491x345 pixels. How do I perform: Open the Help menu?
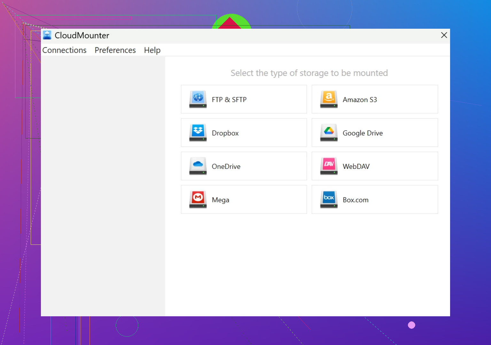[x=152, y=50]
